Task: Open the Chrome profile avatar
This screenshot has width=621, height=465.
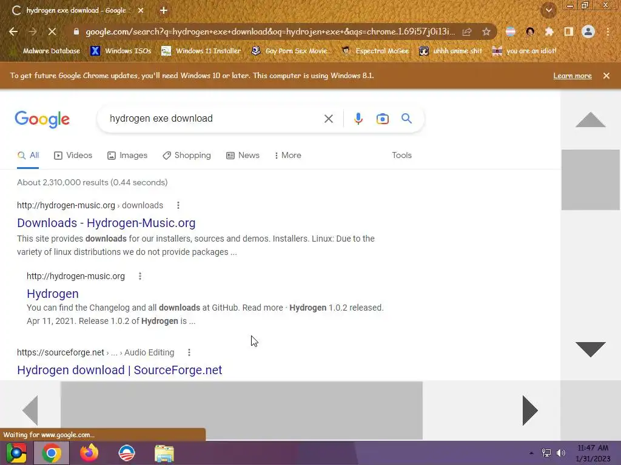Action: pos(588,31)
